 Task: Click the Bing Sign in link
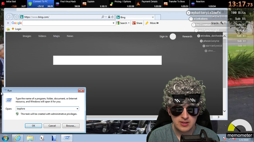coord(163,36)
